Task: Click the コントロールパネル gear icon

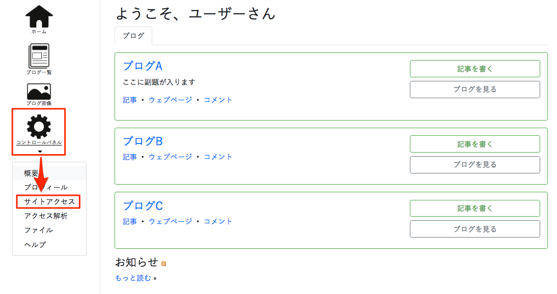Action: pyautogui.click(x=39, y=127)
